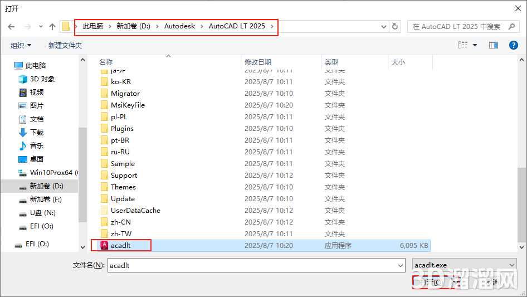Select 新加卷 (D:) drive in sidebar
The image size is (527, 297).
(41, 186)
